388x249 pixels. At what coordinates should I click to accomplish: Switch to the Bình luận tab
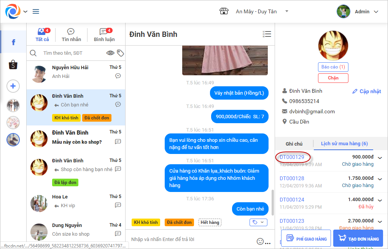104,35
